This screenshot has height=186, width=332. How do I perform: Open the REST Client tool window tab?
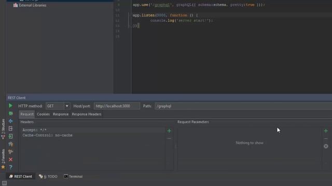point(21,176)
